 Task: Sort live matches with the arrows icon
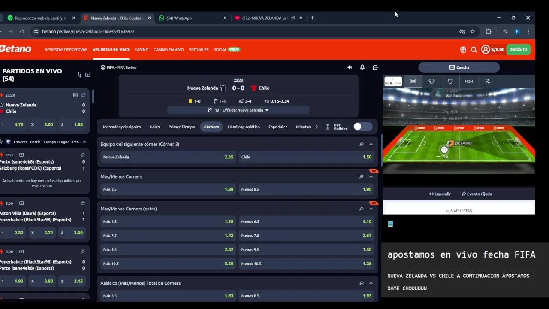[79, 75]
